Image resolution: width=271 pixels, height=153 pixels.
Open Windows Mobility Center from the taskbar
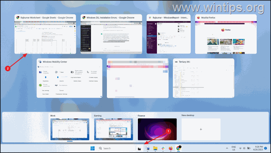pos(147,148)
